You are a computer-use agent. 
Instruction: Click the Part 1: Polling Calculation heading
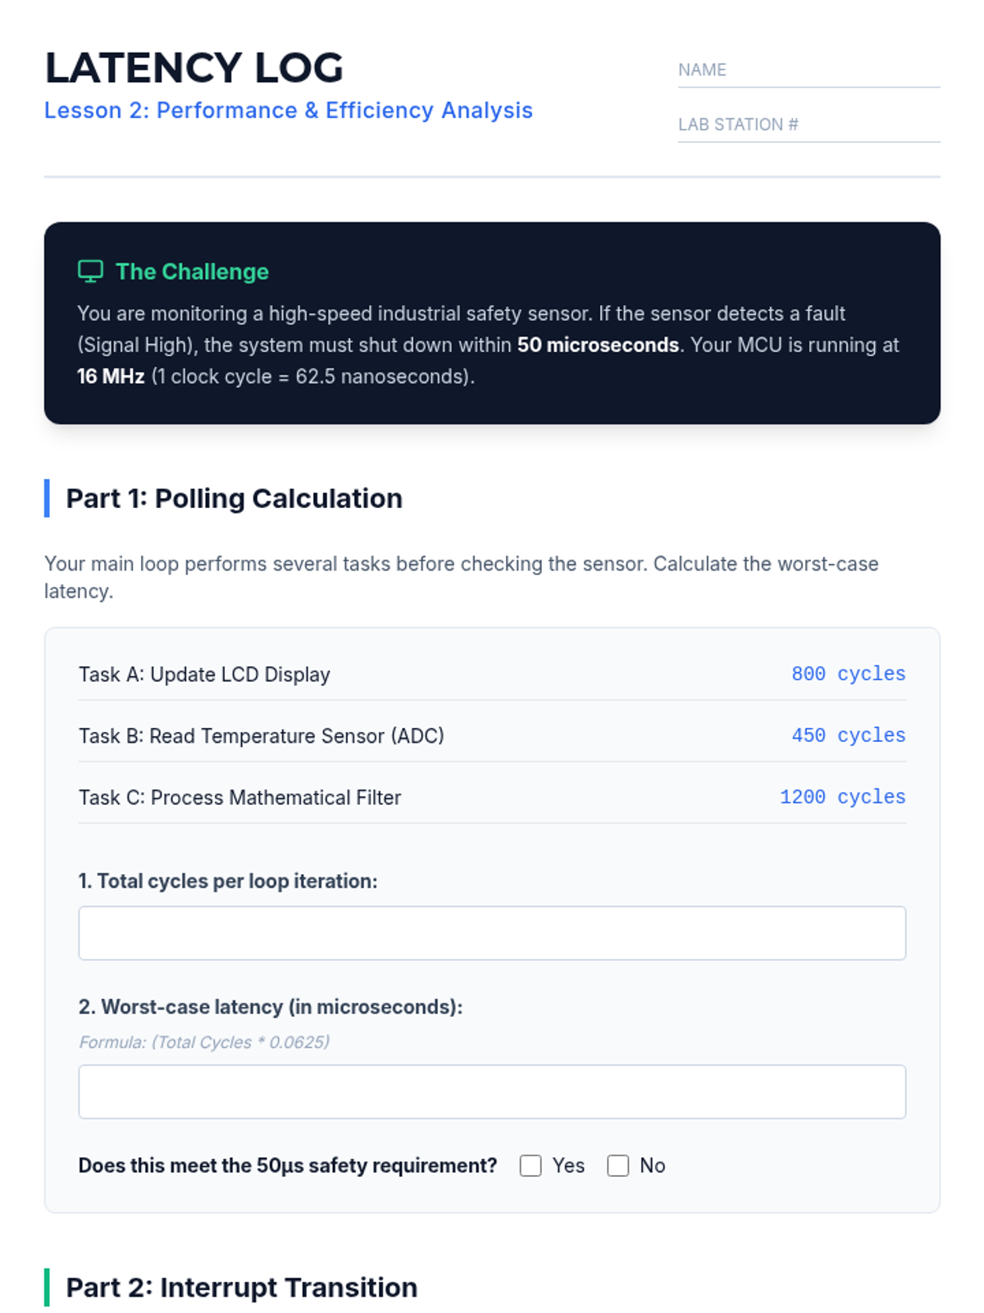click(235, 498)
